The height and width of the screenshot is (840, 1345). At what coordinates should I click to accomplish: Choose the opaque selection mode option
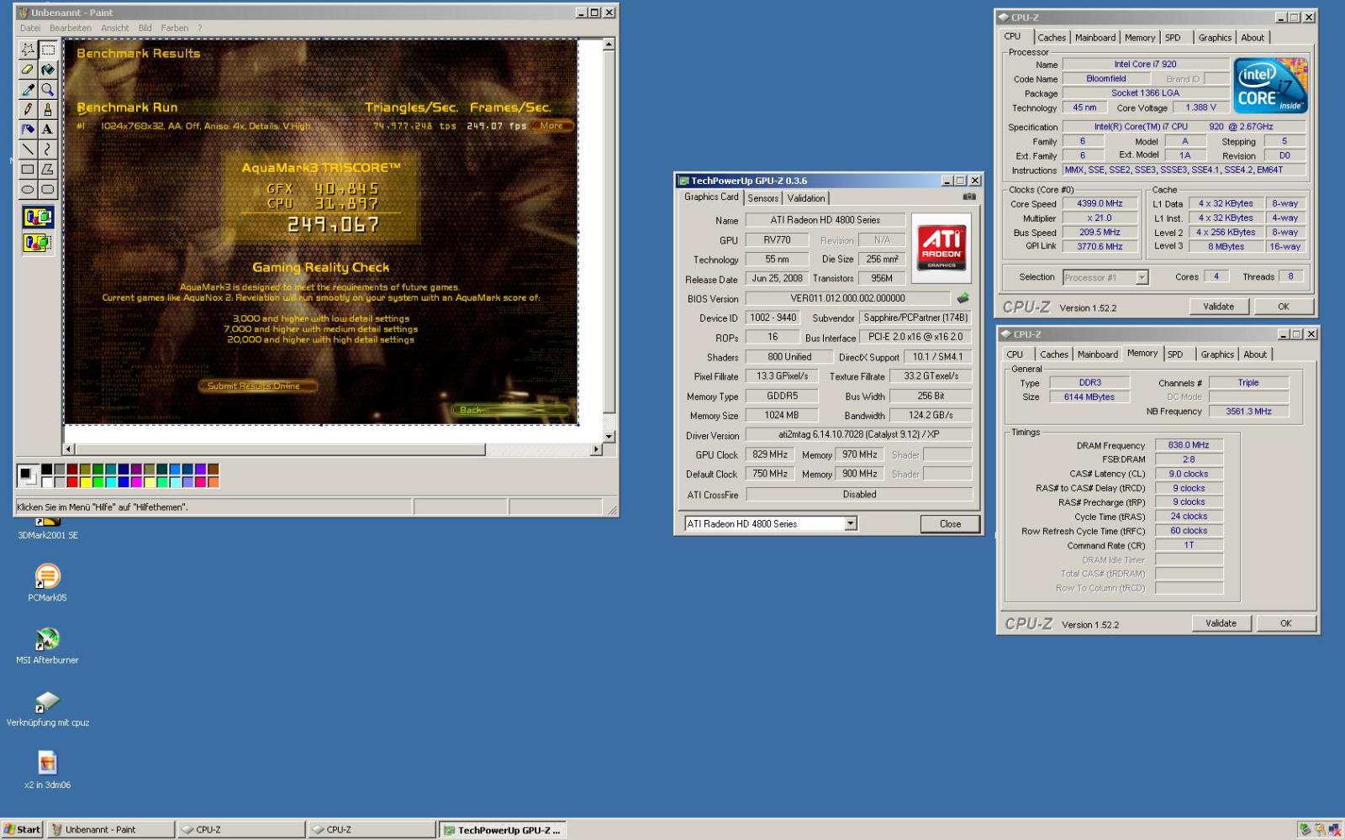(38, 218)
